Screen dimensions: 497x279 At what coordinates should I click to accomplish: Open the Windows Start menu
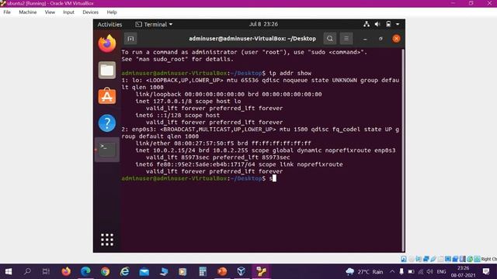coord(9,271)
